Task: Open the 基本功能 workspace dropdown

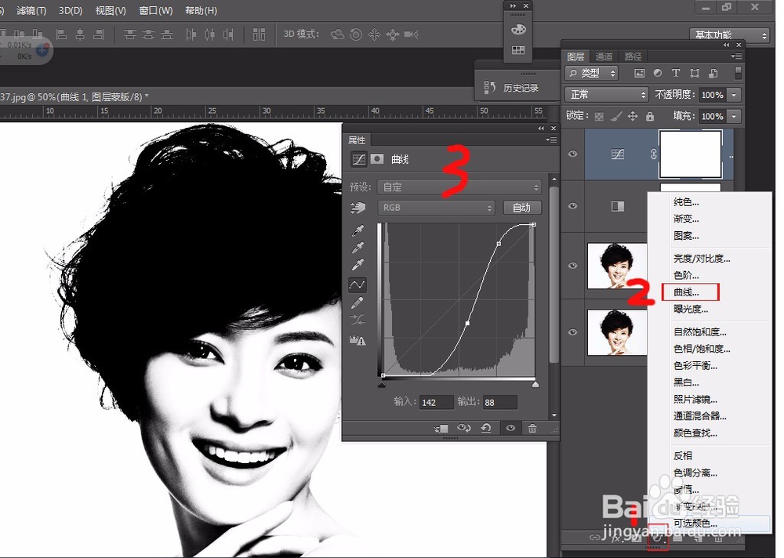Action: pyautogui.click(x=729, y=35)
